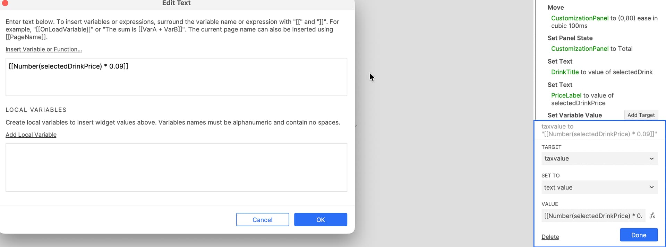Select the Move action heading
This screenshot has width=666, height=247.
pos(556,8)
